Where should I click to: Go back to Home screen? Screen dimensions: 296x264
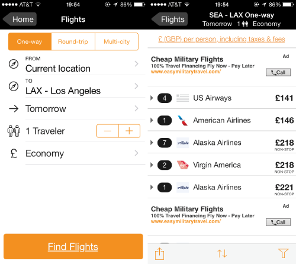pyautogui.click(x=20, y=20)
